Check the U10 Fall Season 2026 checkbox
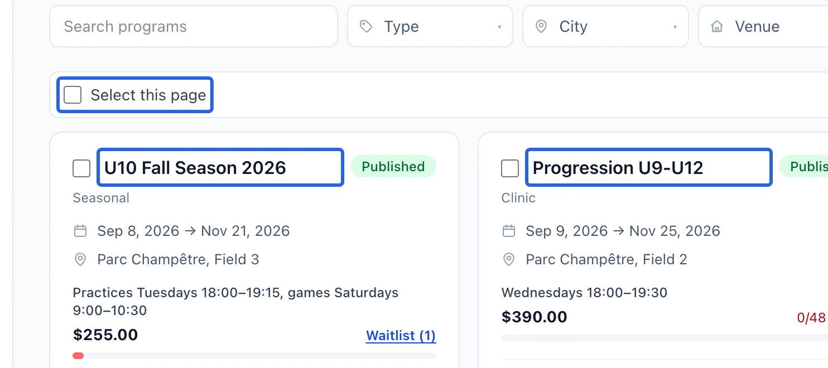The width and height of the screenshot is (828, 368). point(81,168)
